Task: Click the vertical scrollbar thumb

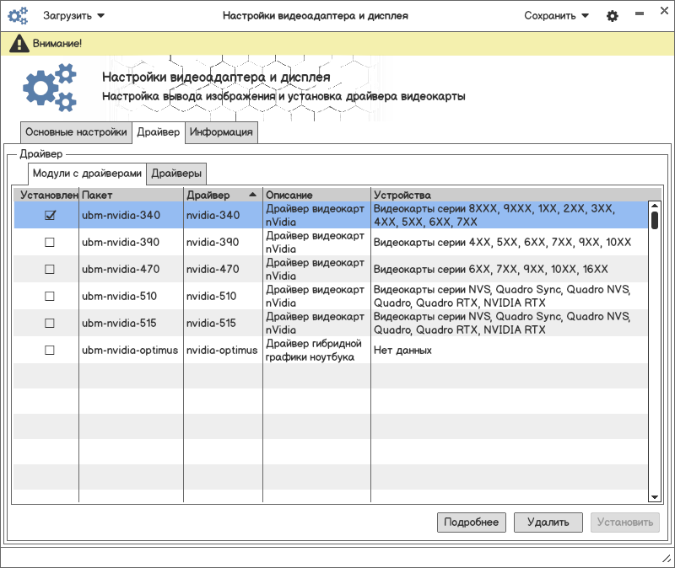Action: [x=654, y=219]
